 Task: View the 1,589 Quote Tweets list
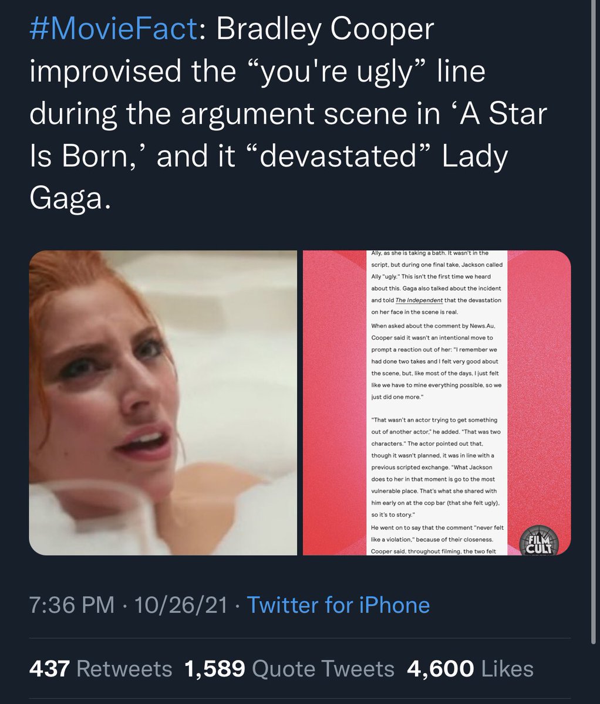tap(289, 669)
